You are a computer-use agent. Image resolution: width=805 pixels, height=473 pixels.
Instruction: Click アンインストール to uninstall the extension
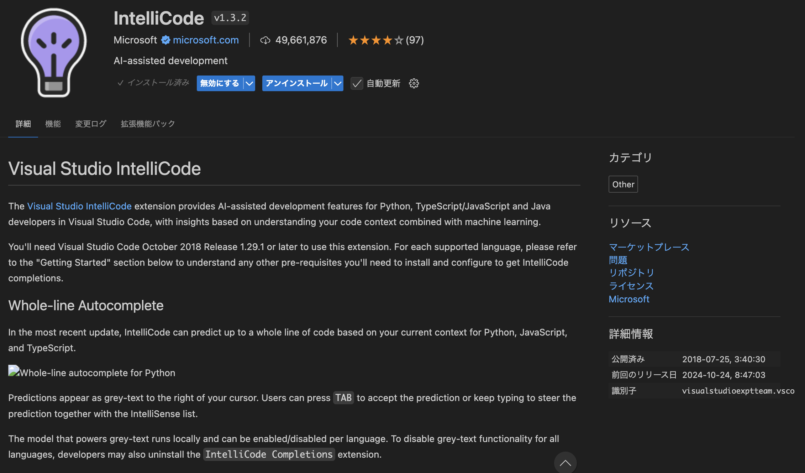pos(296,83)
